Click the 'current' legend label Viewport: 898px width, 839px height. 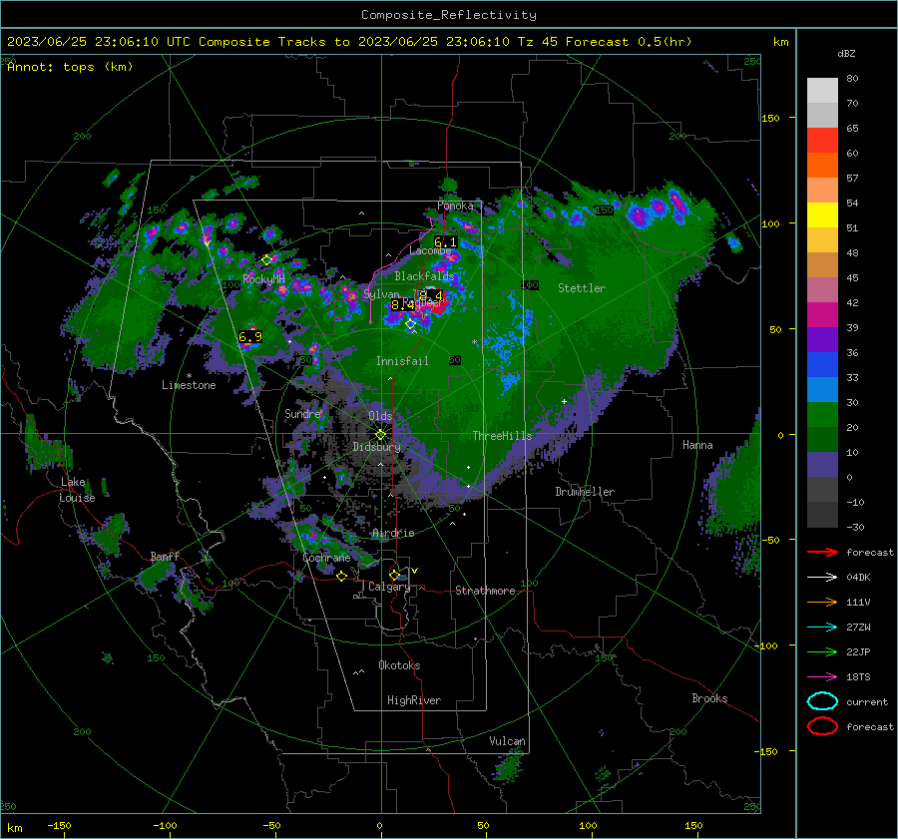867,701
